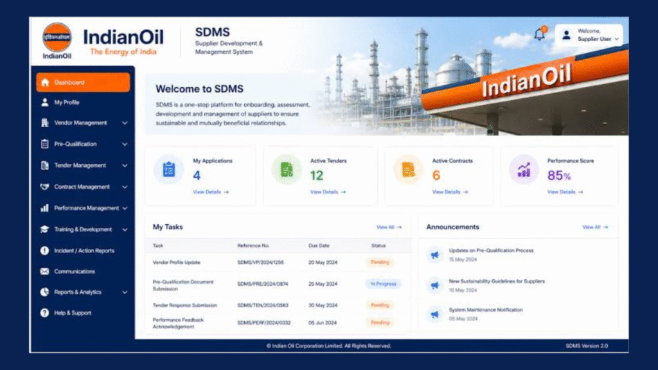Open New Sustainability Guidelines for Suppliers announcement

497,281
